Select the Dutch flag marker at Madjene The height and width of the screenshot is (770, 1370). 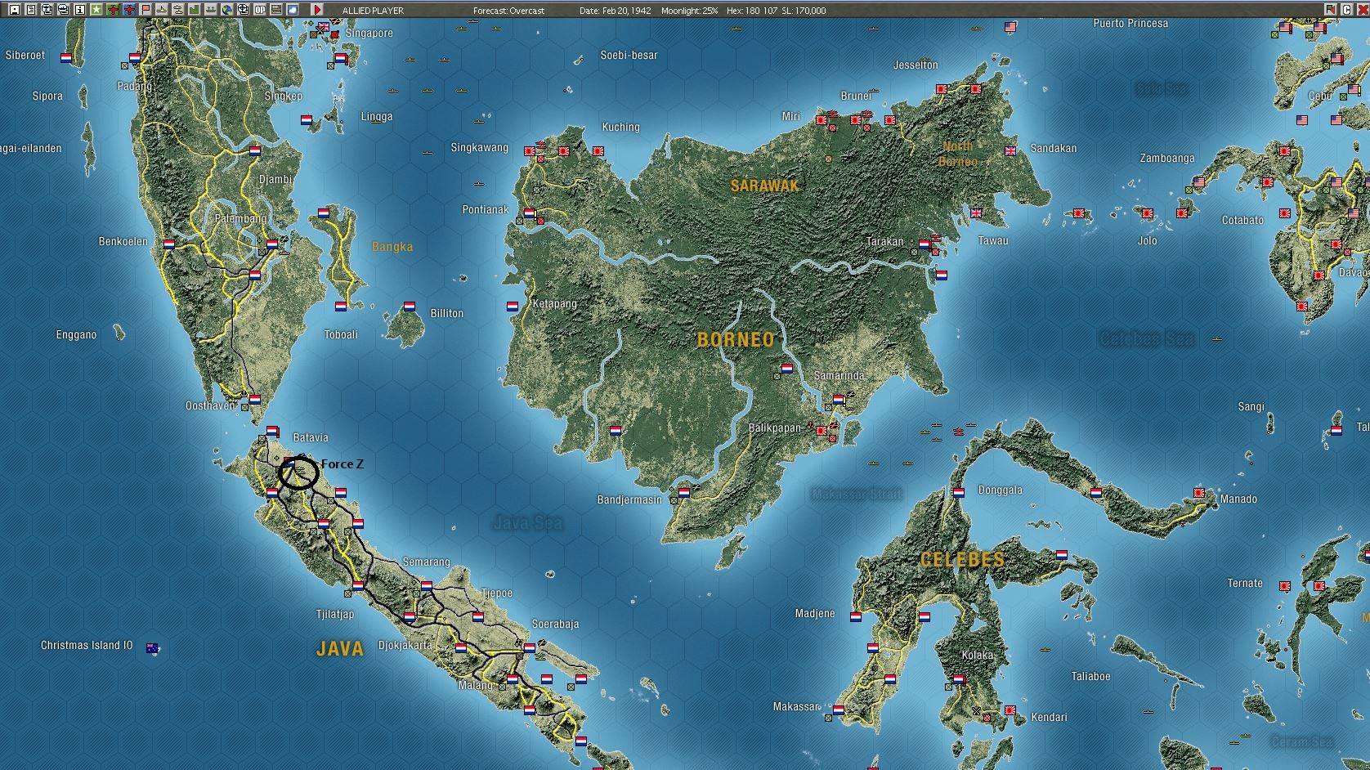856,616
